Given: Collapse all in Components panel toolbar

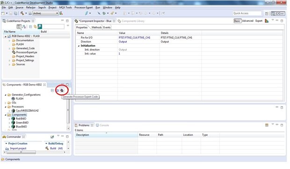Looking at the screenshot, I should point(52,90).
